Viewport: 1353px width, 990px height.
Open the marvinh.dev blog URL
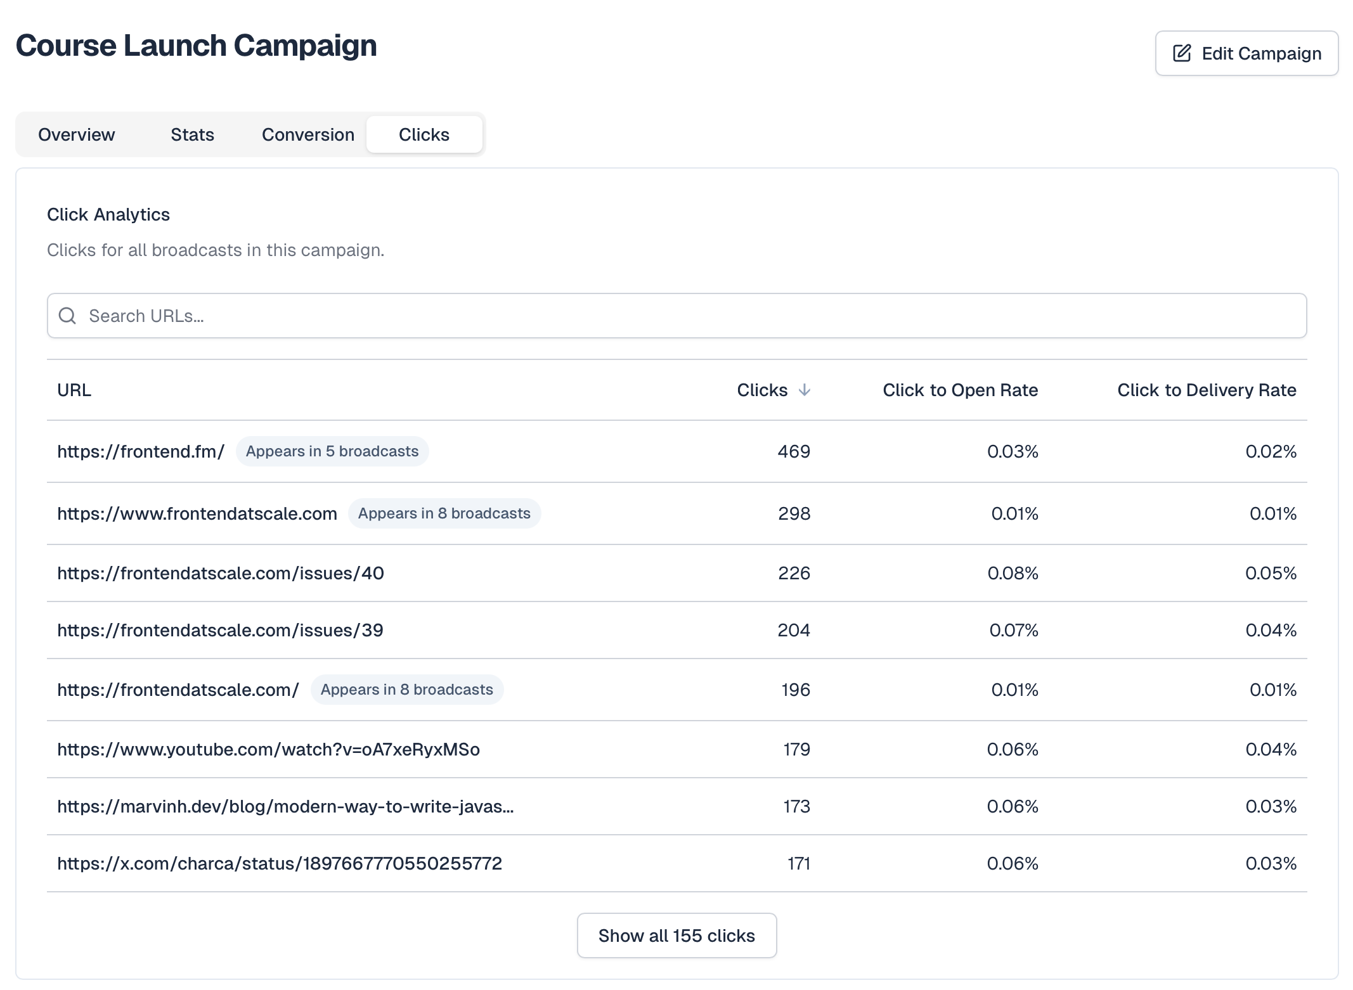[285, 806]
